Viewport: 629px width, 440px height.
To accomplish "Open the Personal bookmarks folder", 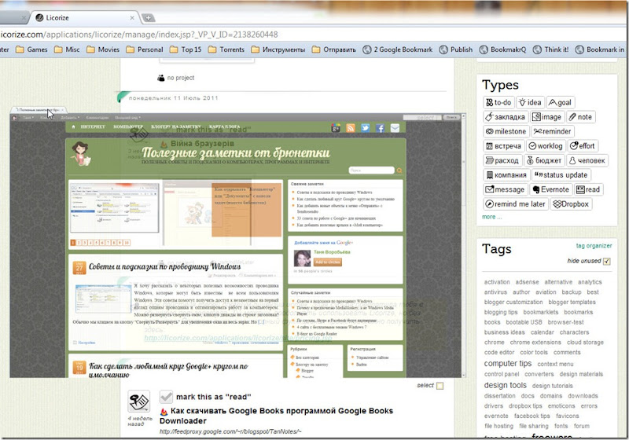I will tap(145, 49).
